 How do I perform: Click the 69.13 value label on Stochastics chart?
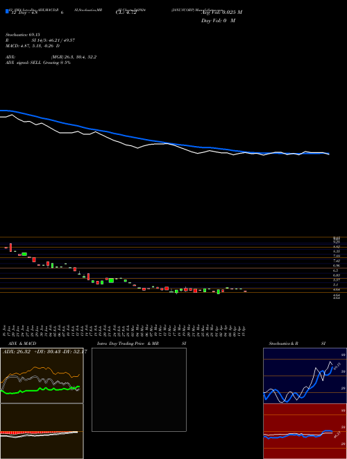click(337, 367)
